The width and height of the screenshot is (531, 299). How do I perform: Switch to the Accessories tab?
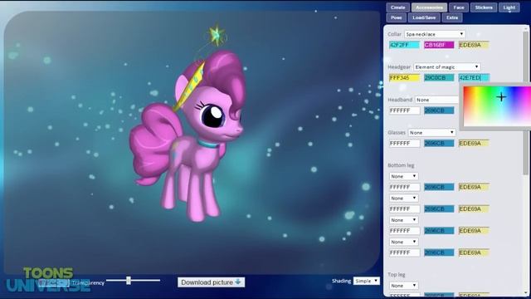pyautogui.click(x=429, y=7)
